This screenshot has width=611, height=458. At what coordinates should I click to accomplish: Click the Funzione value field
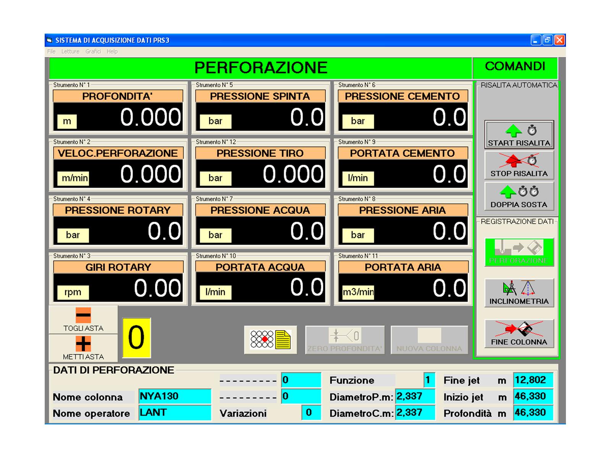click(429, 380)
